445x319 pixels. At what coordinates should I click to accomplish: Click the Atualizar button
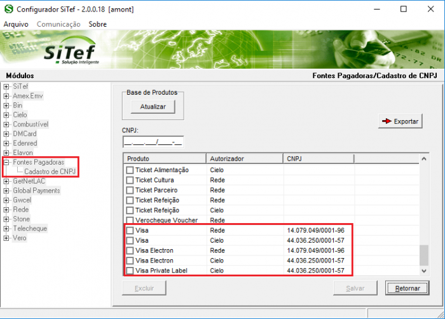[x=153, y=107]
